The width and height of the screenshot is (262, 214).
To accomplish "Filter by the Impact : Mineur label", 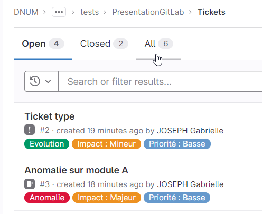I will coord(106,144).
